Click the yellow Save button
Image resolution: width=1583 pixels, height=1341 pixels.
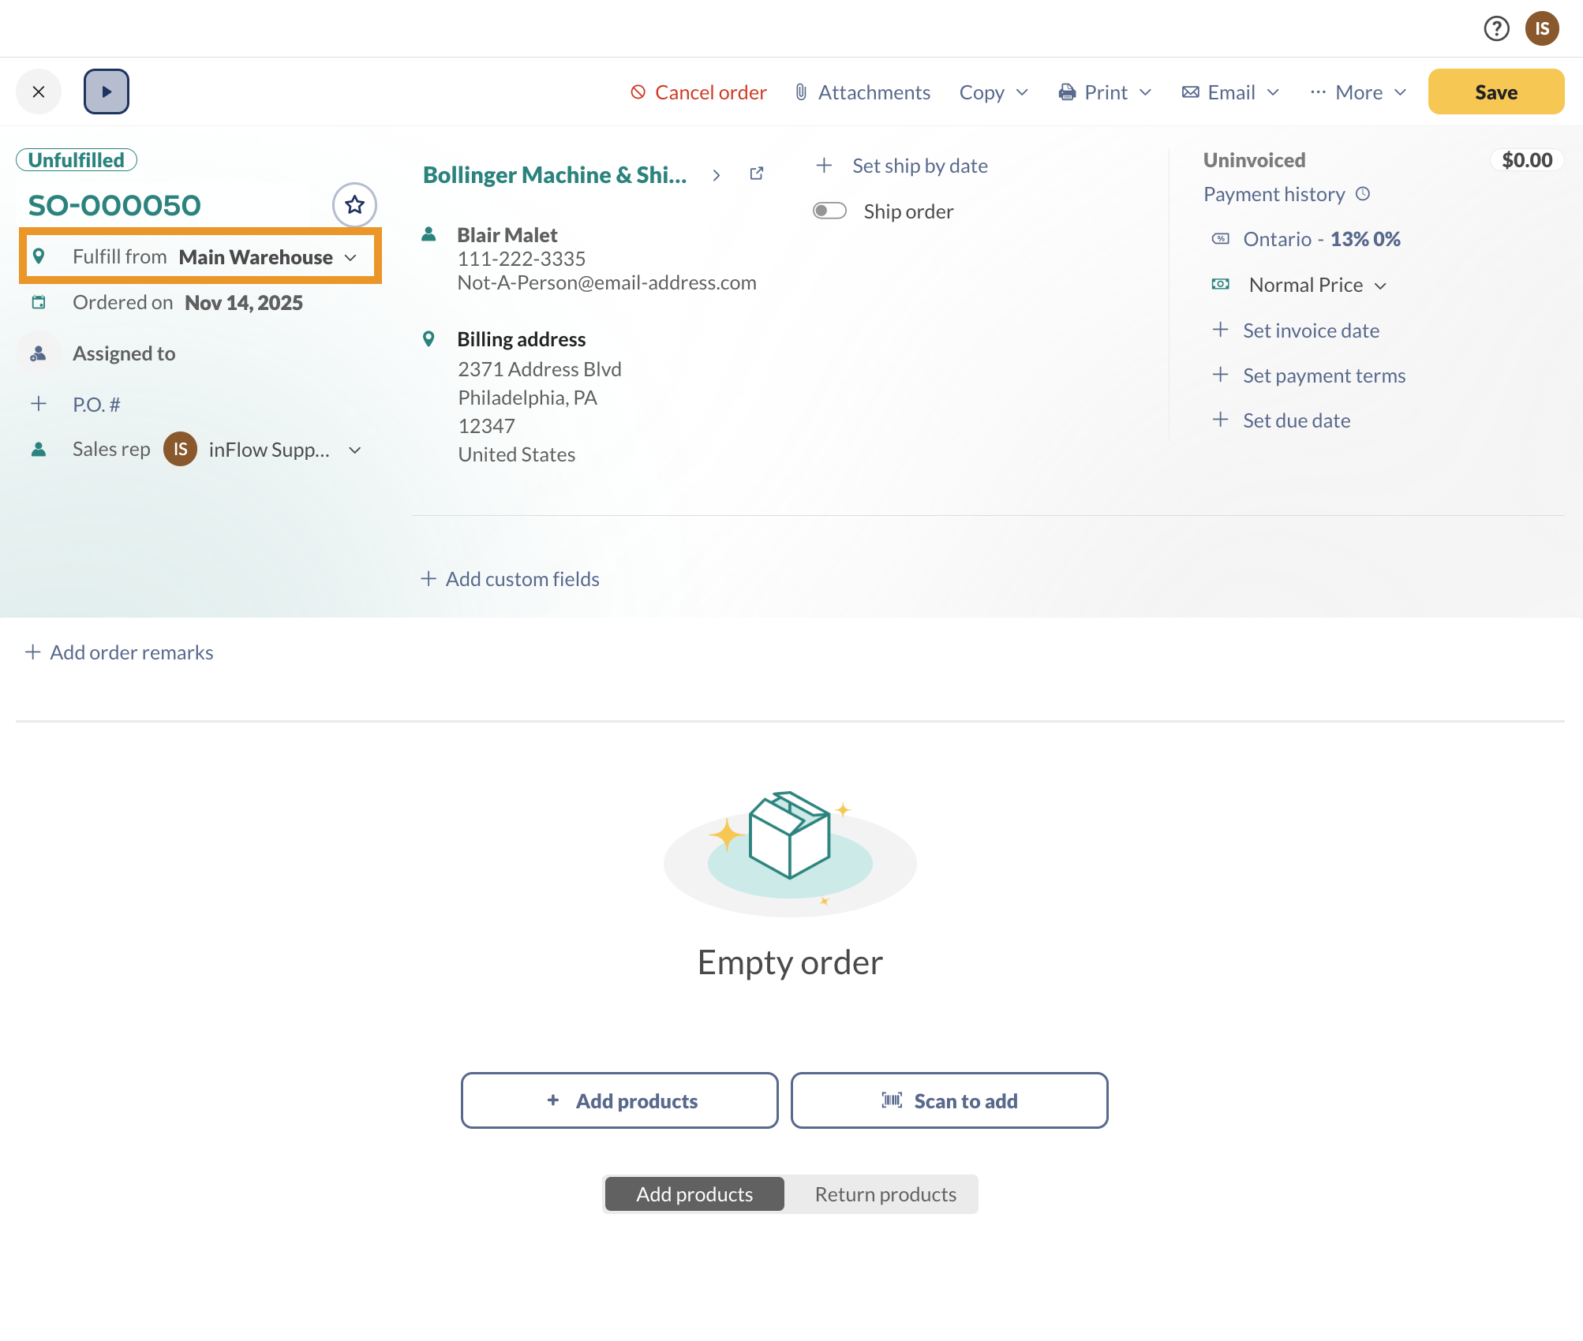point(1495,92)
